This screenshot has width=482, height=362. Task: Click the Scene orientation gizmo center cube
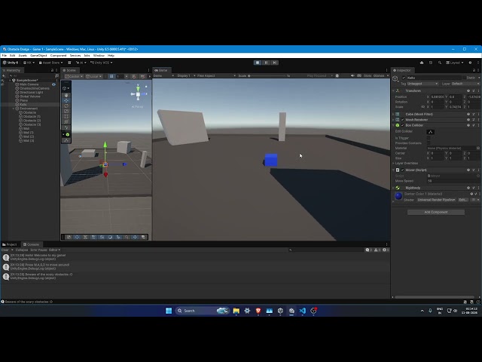[138, 94]
